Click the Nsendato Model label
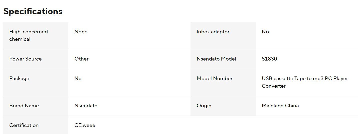Image resolution: width=358 pixels, height=134 pixels. pos(216,59)
